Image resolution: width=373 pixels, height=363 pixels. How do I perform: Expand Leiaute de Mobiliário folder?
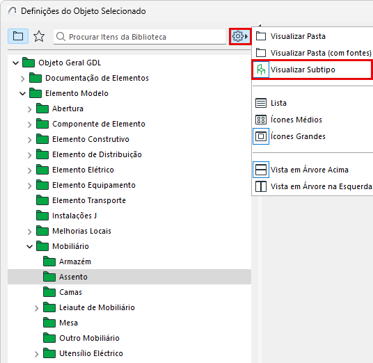[x=36, y=308]
